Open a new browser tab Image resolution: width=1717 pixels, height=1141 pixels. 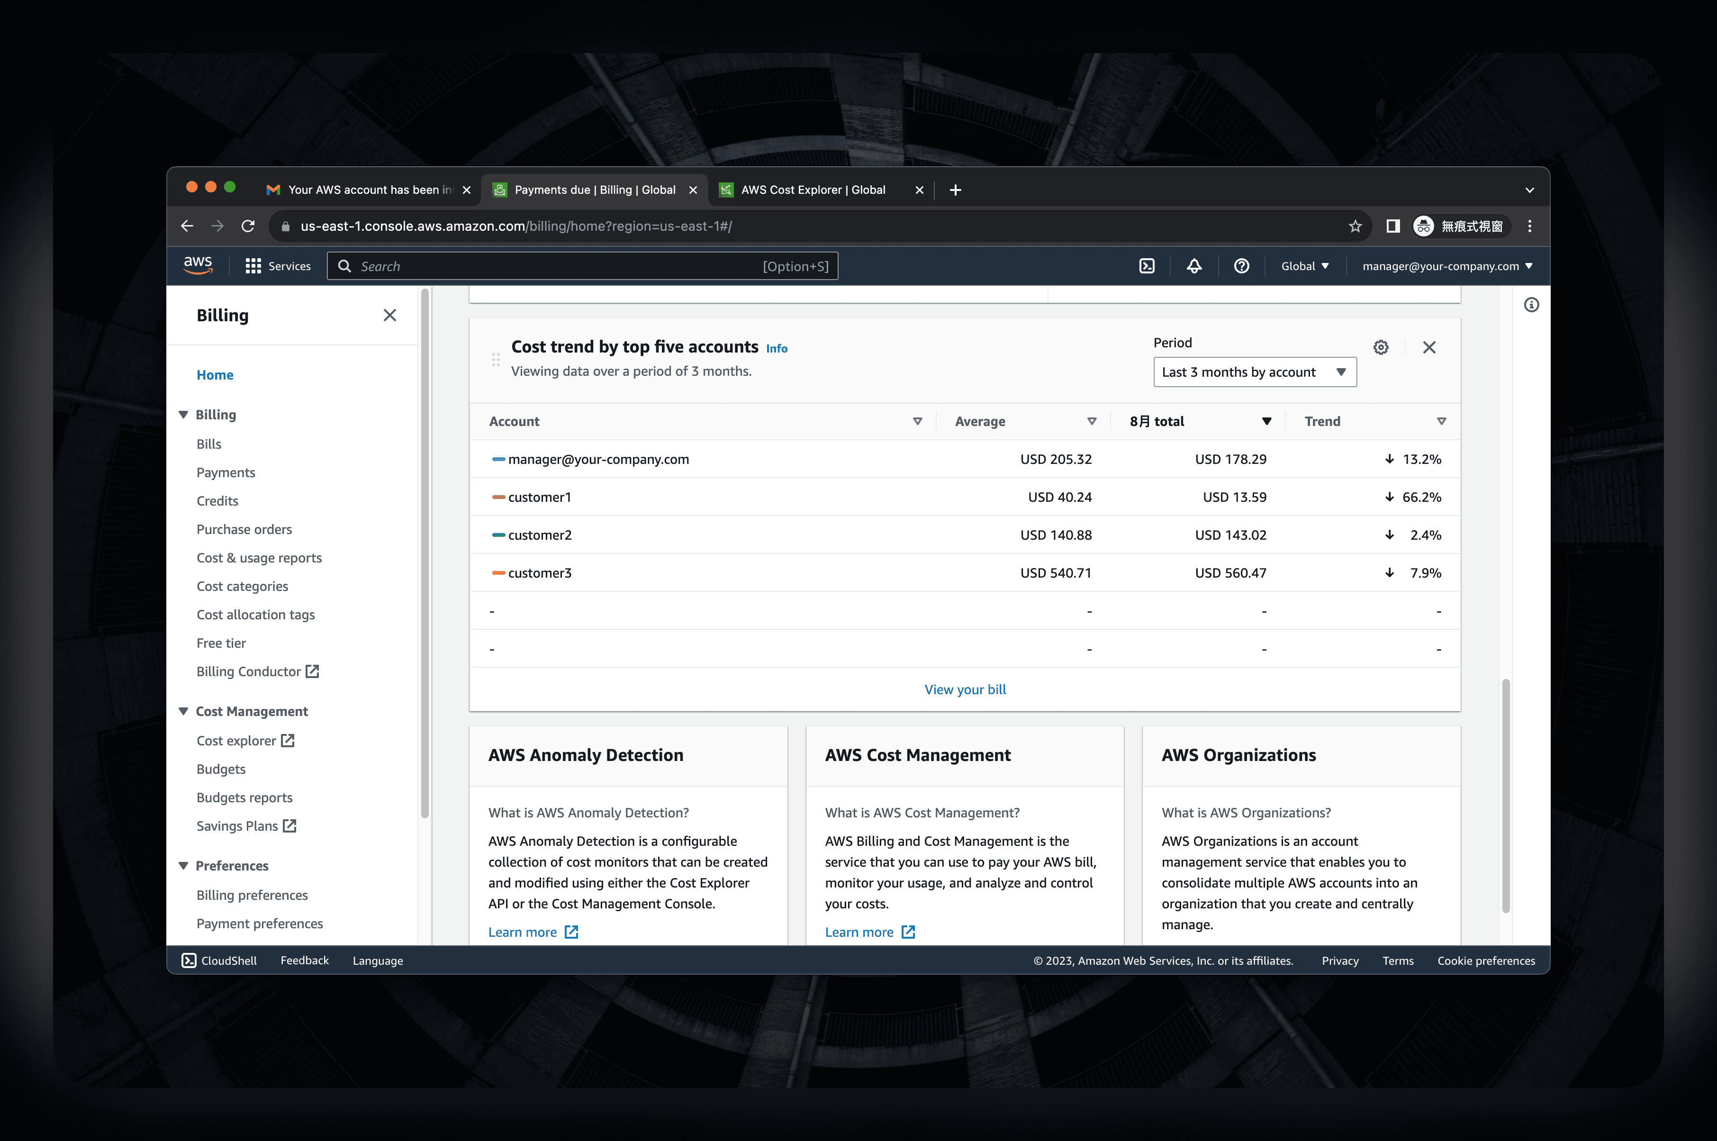point(955,190)
